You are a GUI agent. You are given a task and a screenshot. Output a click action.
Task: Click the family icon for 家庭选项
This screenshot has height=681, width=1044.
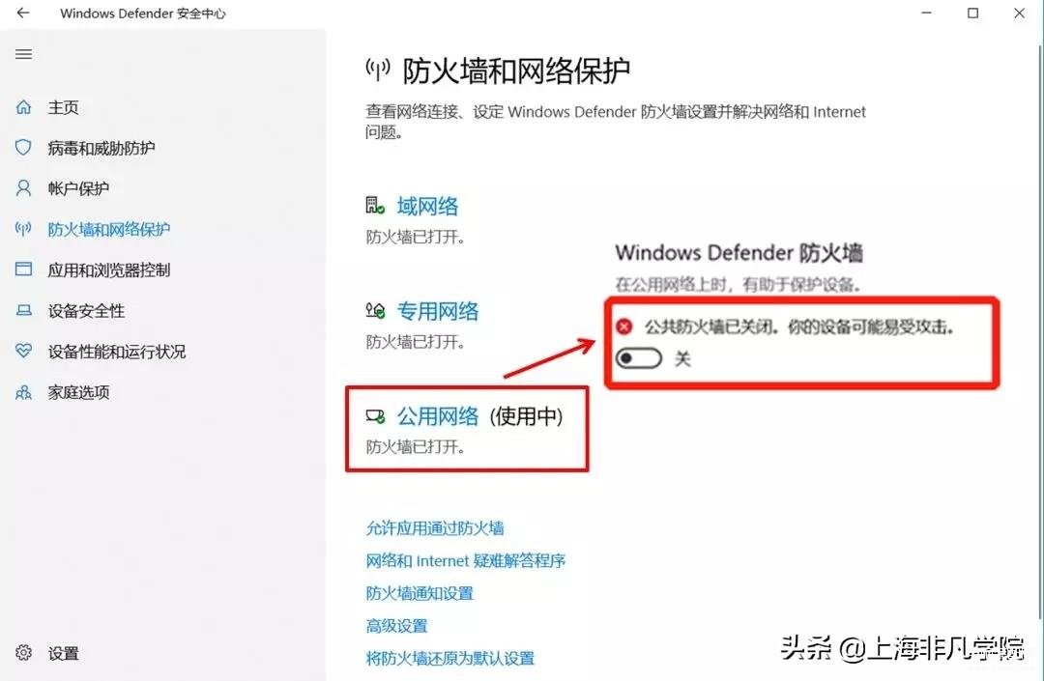23,392
